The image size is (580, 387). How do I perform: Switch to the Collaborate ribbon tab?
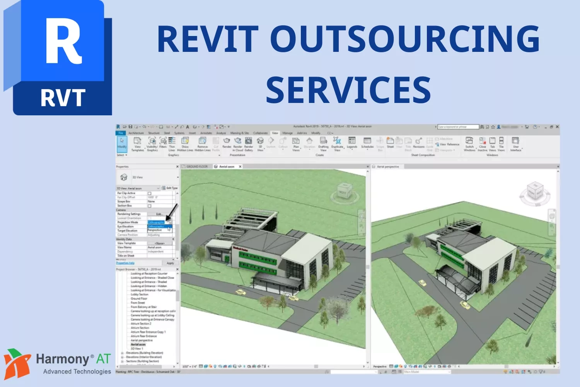point(261,133)
